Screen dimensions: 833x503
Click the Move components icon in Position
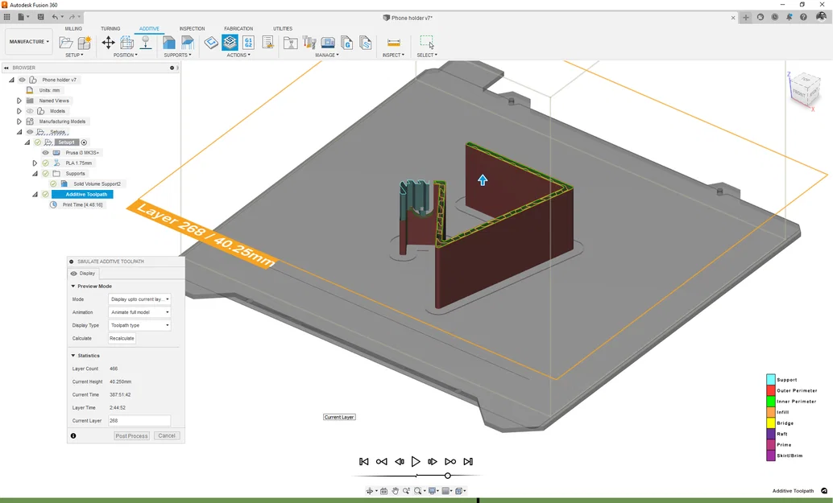pyautogui.click(x=108, y=43)
